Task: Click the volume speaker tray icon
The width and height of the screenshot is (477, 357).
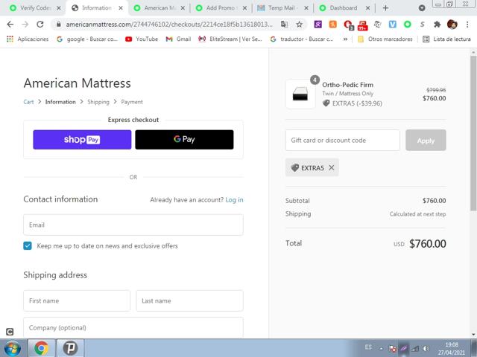Action: click(426, 349)
